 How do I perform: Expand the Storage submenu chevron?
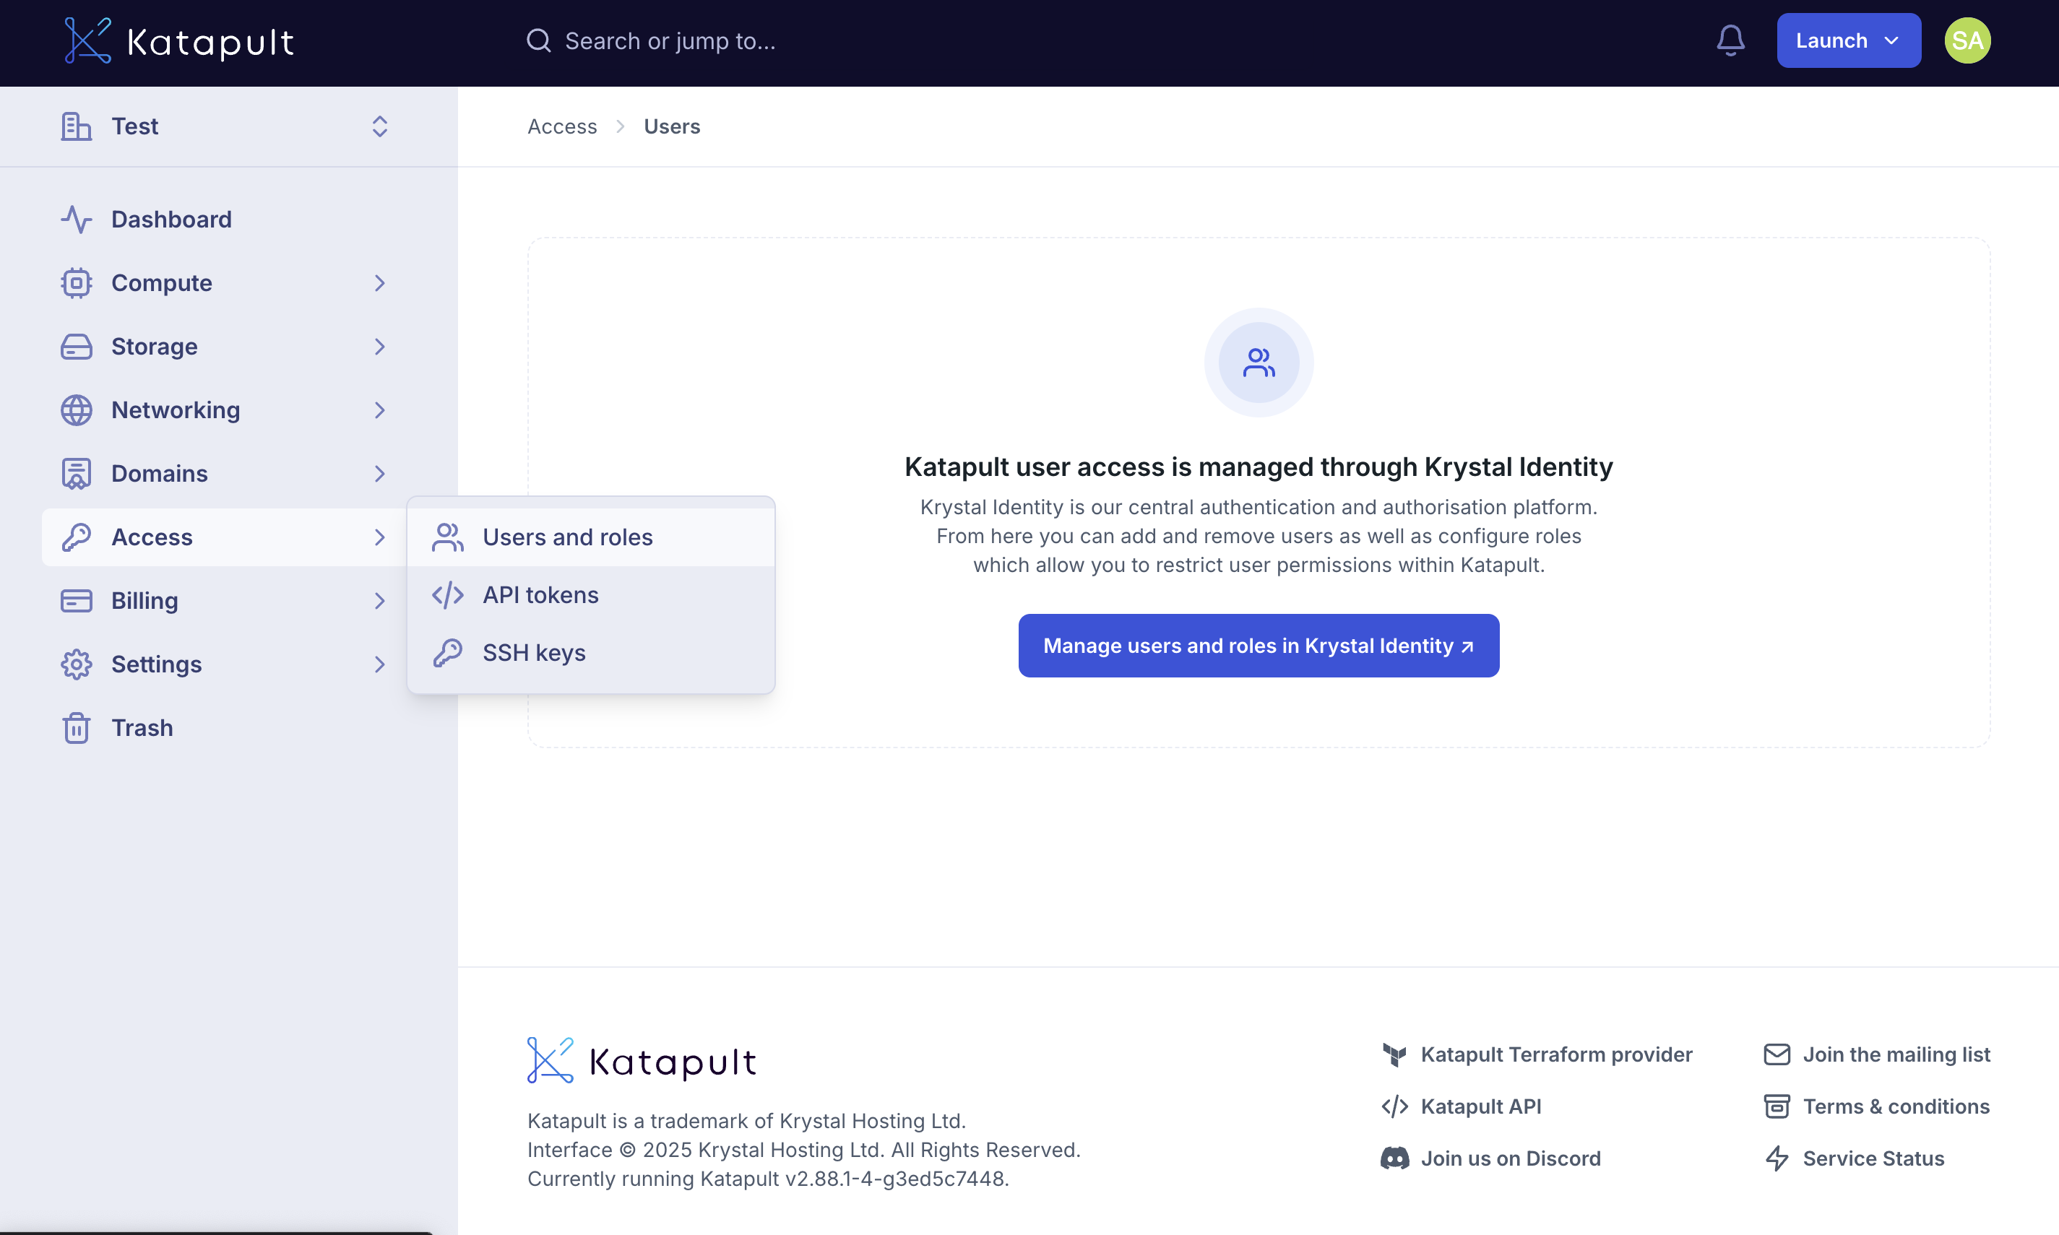tap(379, 347)
